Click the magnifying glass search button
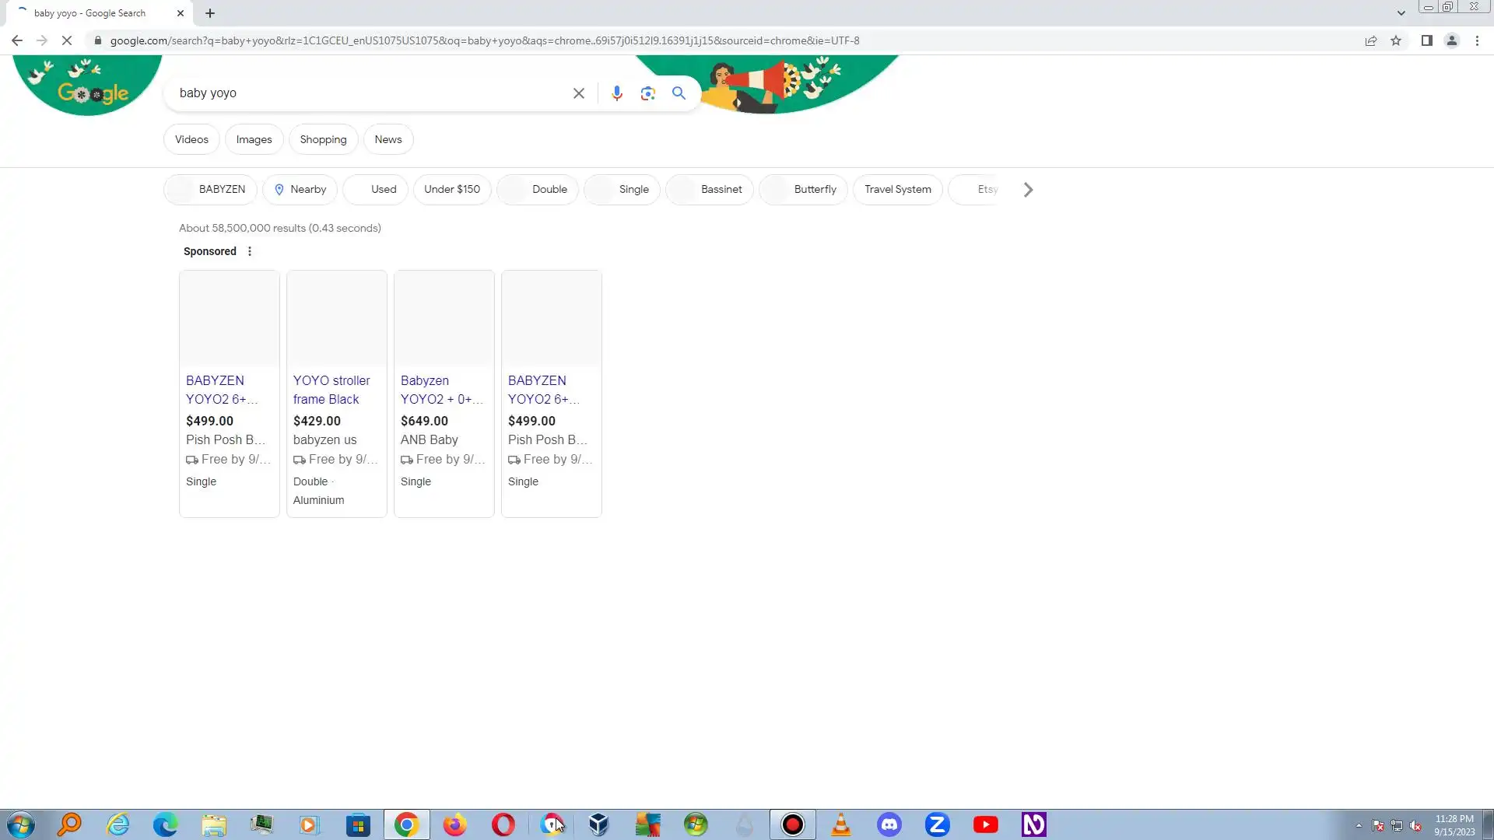This screenshot has width=1494, height=840. coord(679,93)
